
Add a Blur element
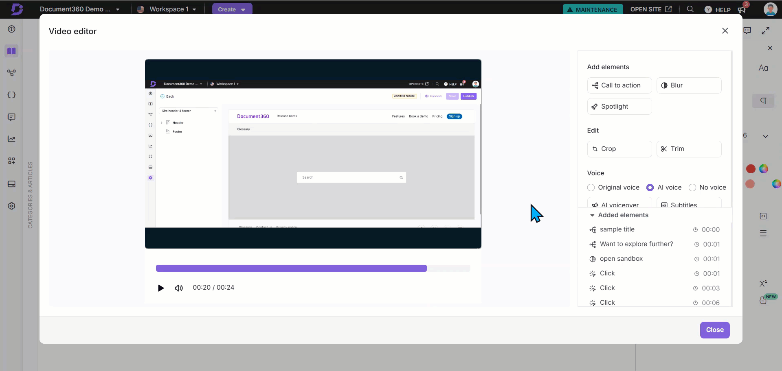click(x=689, y=85)
